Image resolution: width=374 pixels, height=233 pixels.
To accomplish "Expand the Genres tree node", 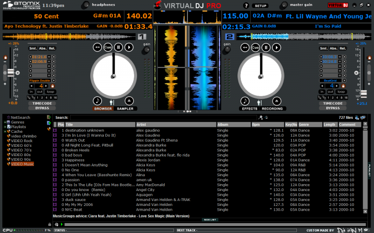I will (x=5, y=122).
